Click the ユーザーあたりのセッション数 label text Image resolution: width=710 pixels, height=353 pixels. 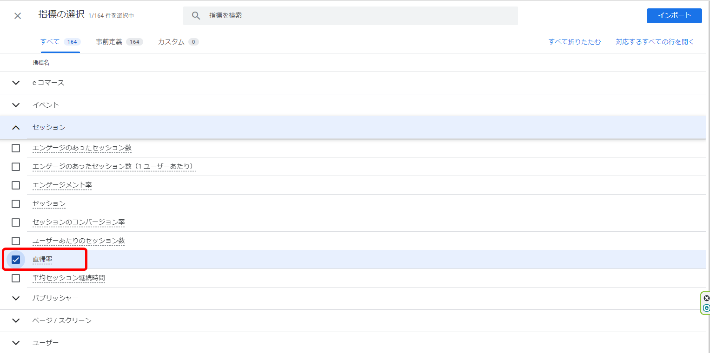click(x=79, y=241)
